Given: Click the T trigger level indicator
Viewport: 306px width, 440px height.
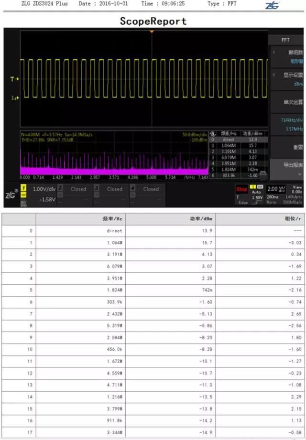Looking at the screenshot, I should point(14,79).
